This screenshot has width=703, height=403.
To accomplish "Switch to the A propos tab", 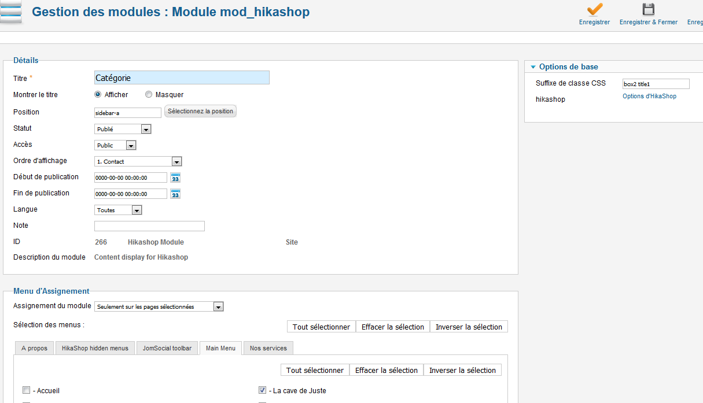I will point(34,348).
